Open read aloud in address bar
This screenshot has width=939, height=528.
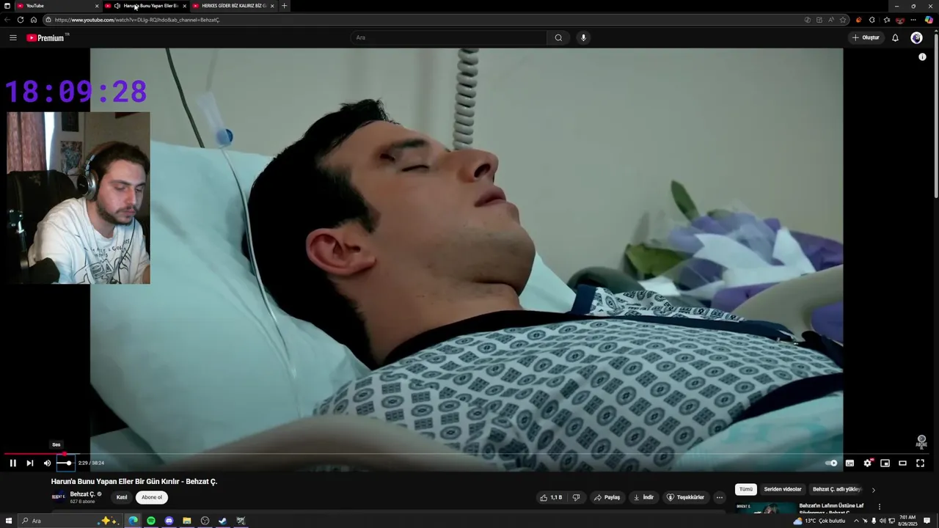(x=831, y=20)
